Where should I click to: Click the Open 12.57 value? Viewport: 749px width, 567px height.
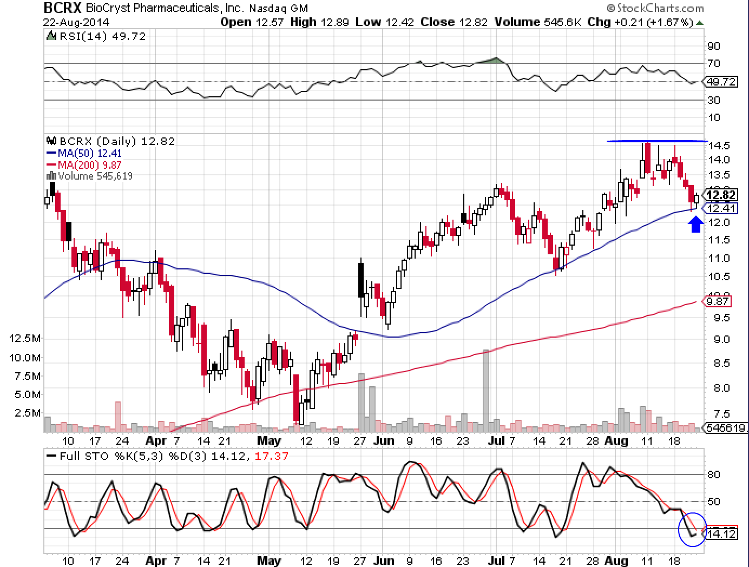pos(252,22)
